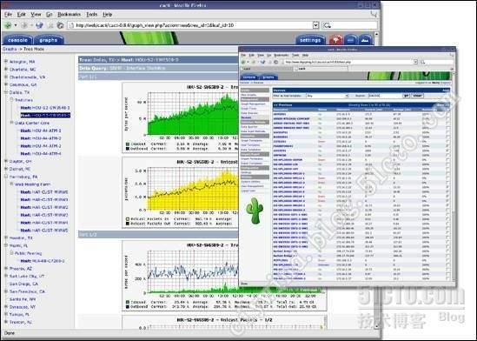Open the Help menu in the rear Firefox window
The height and width of the screenshot is (341, 477).
pos(108,14)
